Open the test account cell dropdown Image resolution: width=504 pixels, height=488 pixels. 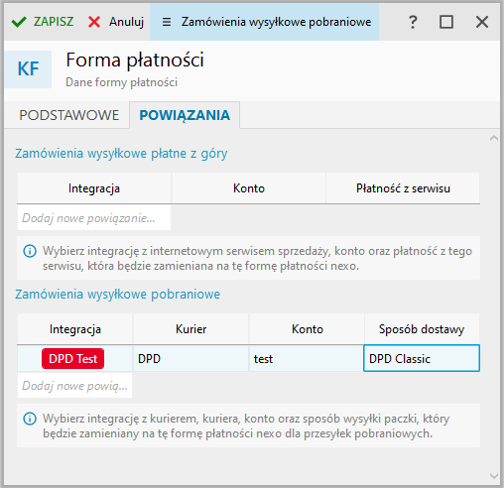pos(307,358)
